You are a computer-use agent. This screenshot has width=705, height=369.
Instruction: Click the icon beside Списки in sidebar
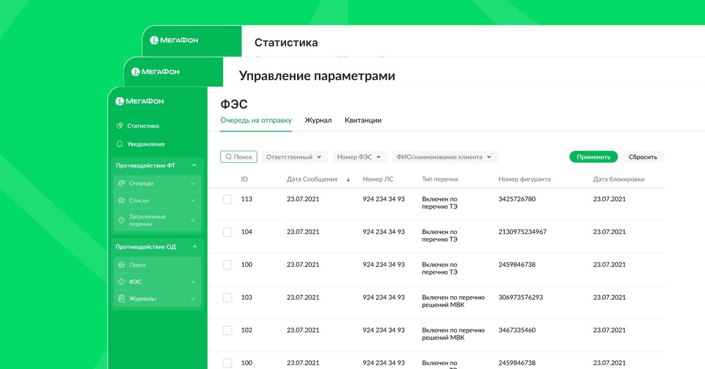tap(121, 200)
